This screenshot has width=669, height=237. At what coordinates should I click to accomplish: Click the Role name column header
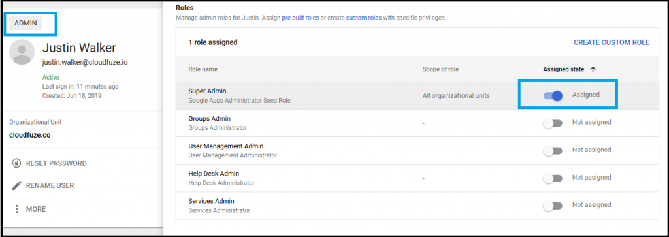pyautogui.click(x=203, y=69)
